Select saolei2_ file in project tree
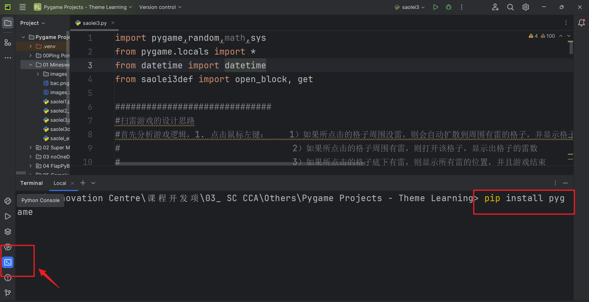 (56, 111)
